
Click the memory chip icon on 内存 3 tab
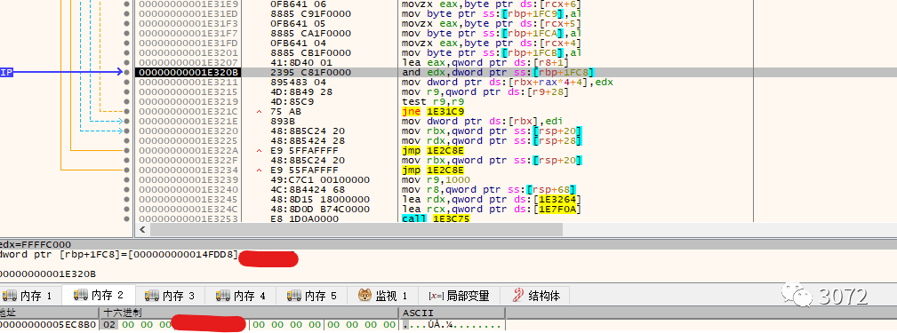(x=152, y=296)
